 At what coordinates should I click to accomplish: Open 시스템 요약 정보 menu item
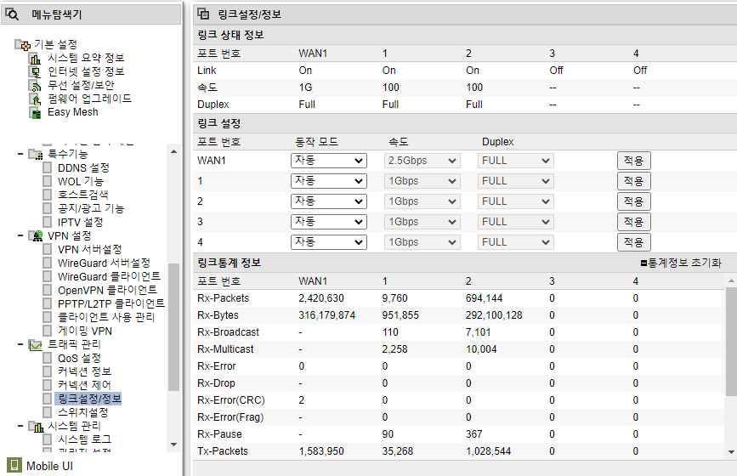click(86, 58)
